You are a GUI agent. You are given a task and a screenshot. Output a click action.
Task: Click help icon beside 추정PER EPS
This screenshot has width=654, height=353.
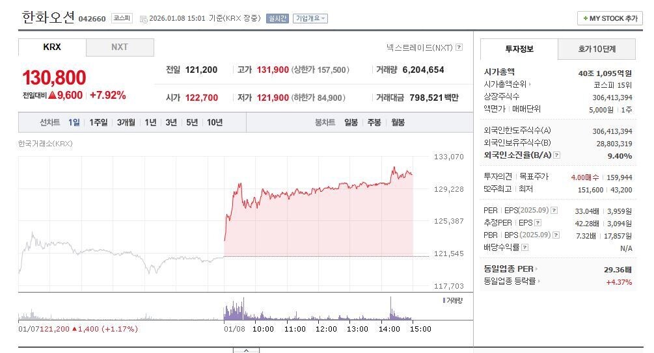pyautogui.click(x=538, y=222)
